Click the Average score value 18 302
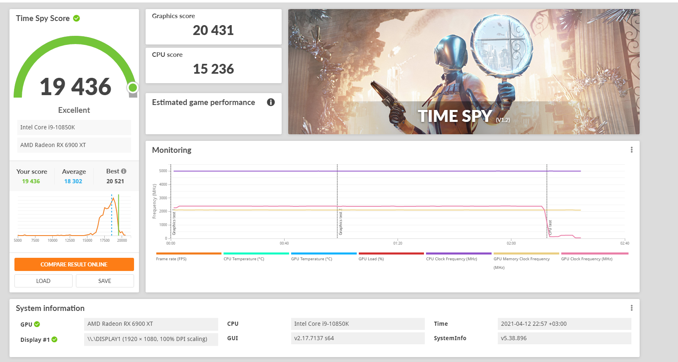This screenshot has width=678, height=362. click(x=73, y=181)
